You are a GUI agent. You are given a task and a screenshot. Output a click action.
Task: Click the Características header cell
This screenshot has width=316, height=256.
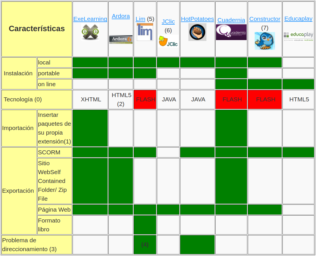[x=37, y=29]
